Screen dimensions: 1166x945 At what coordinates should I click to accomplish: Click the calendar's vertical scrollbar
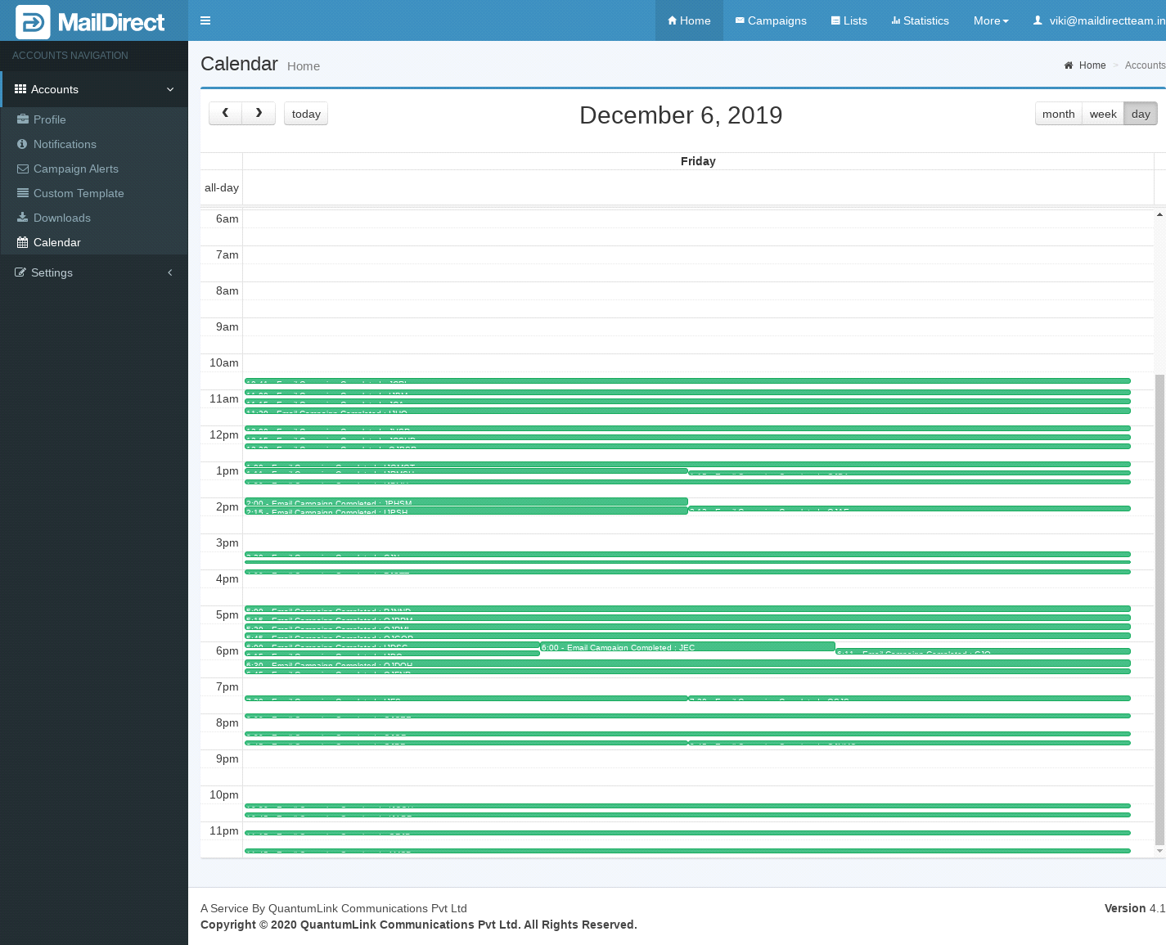[1159, 605]
